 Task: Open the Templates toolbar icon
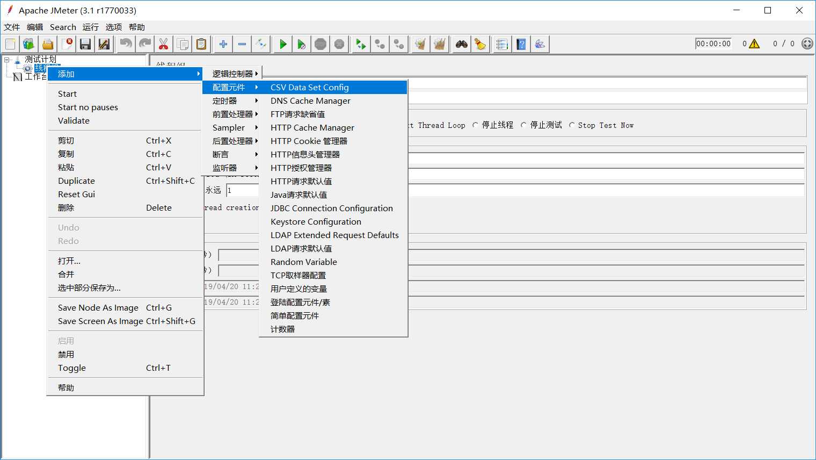point(29,44)
